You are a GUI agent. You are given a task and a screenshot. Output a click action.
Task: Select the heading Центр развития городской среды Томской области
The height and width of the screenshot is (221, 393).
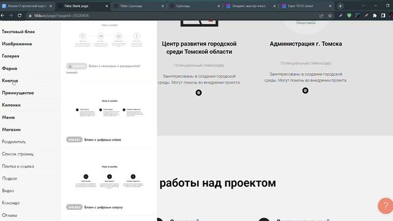tap(199, 48)
